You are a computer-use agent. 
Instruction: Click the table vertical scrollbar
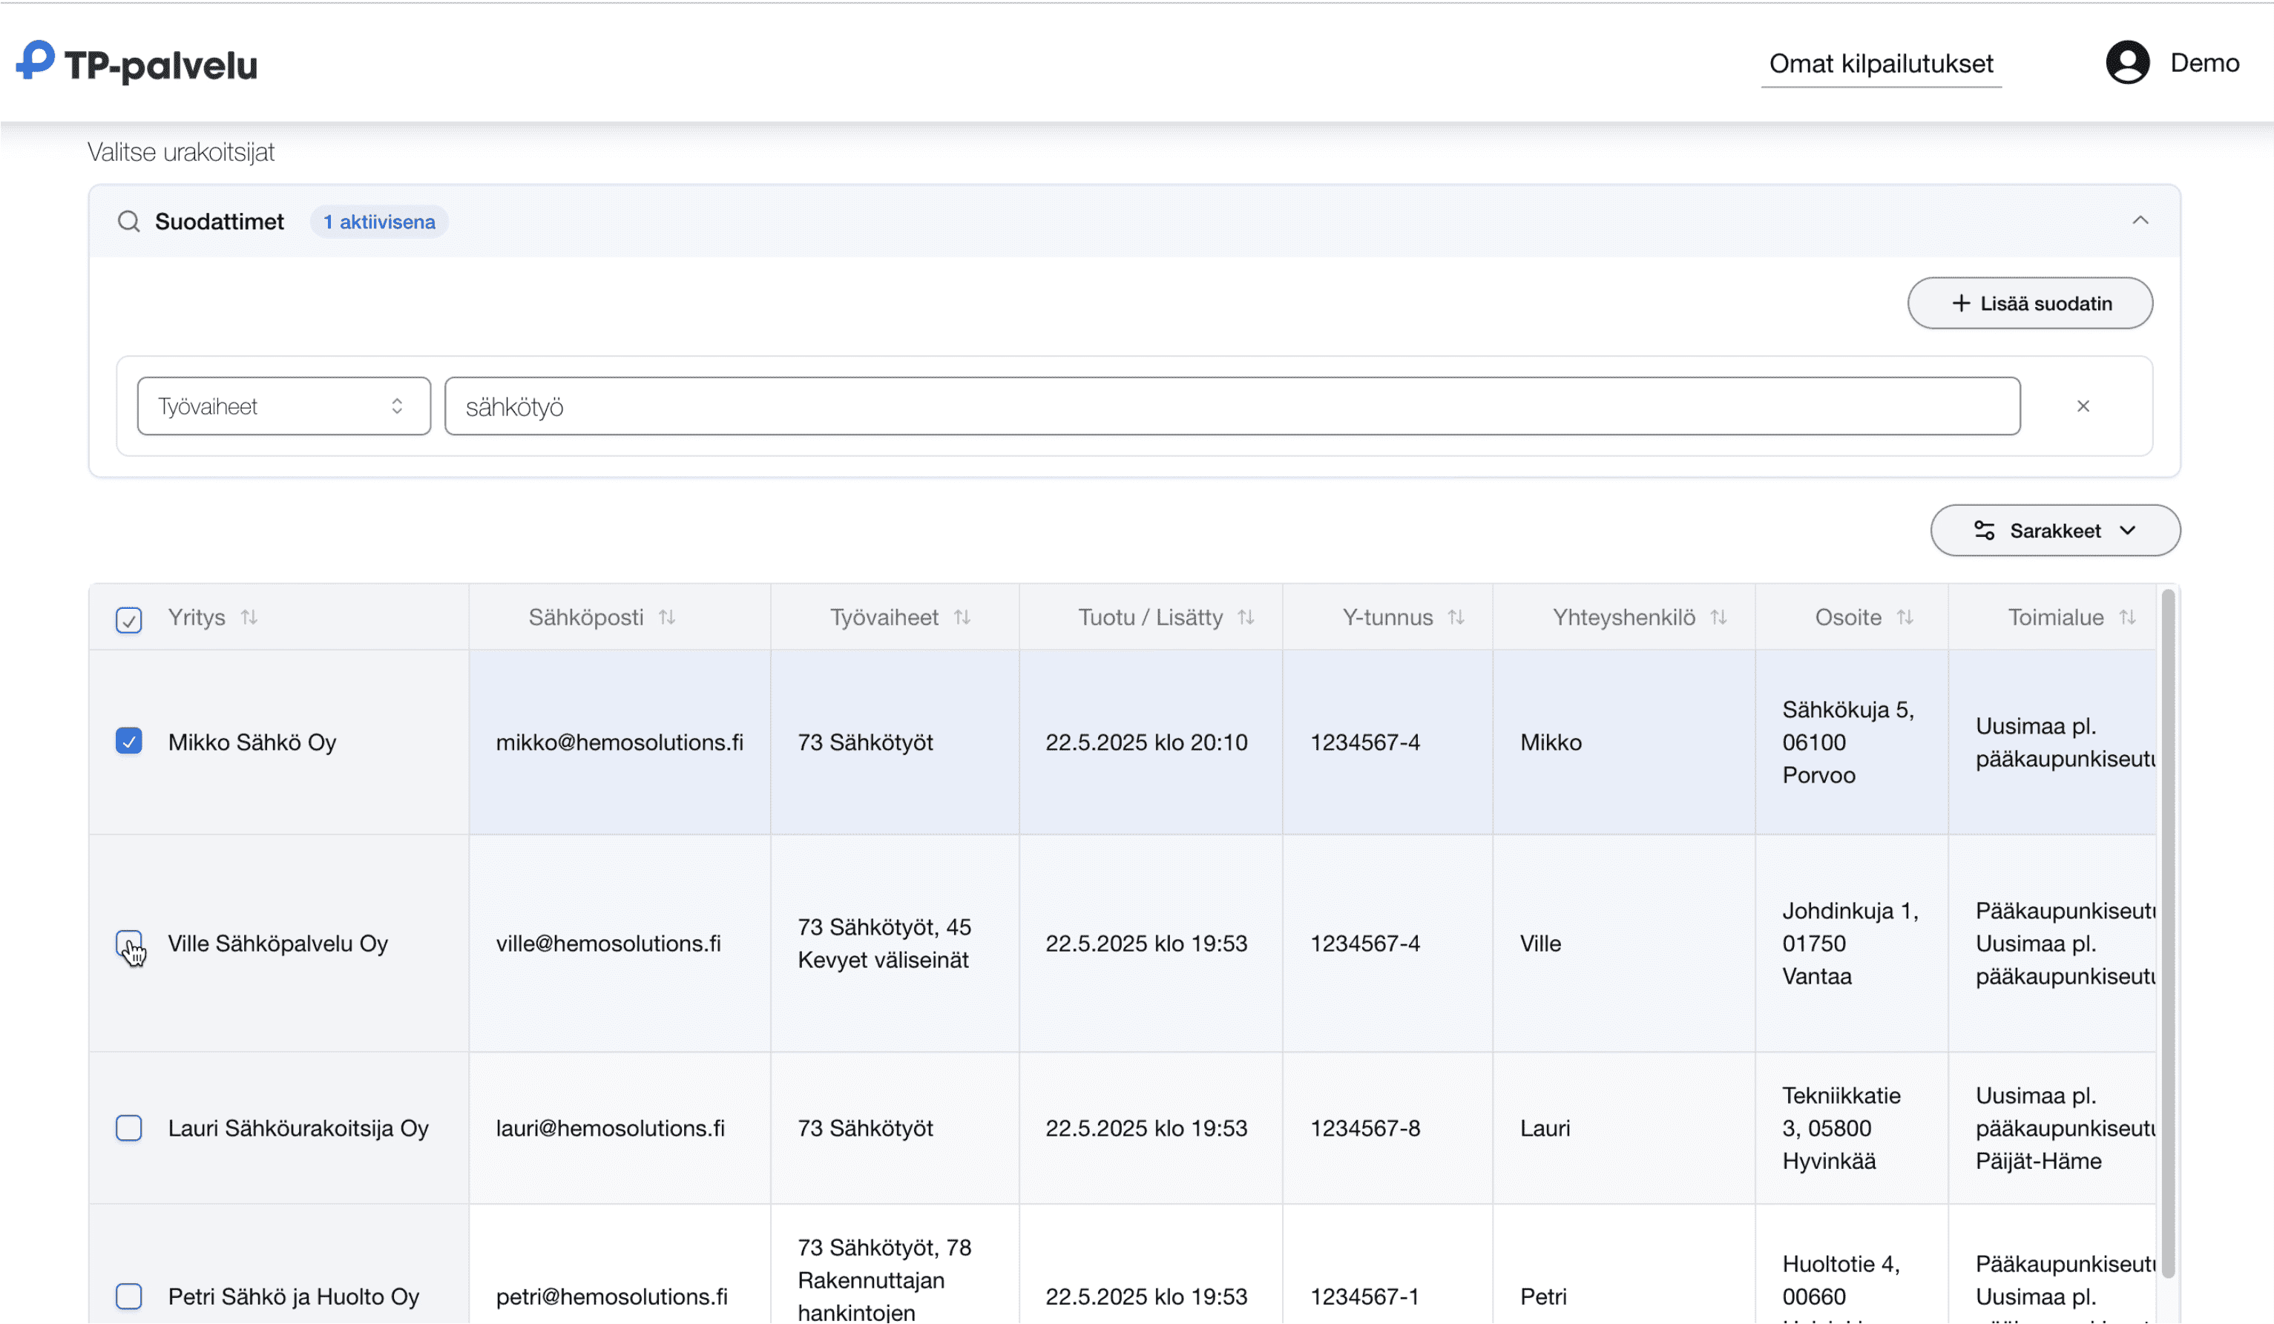(2167, 933)
